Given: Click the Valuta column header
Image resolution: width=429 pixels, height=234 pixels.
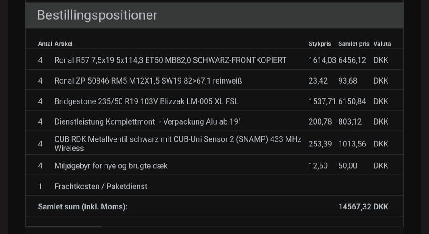Looking at the screenshot, I should pos(382,44).
